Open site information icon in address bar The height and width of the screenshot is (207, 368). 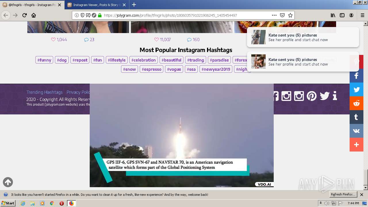(77, 15)
